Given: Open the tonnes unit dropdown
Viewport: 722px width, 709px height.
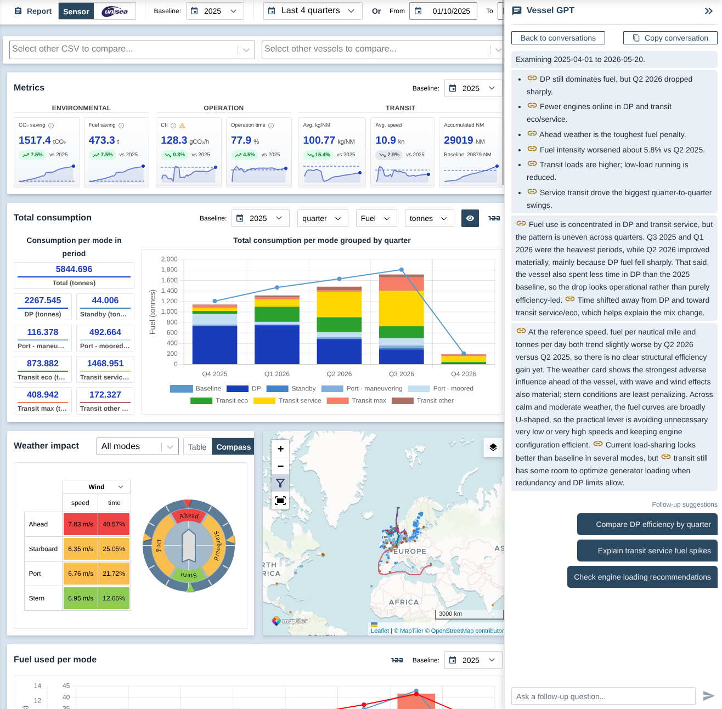Looking at the screenshot, I should pos(430,218).
